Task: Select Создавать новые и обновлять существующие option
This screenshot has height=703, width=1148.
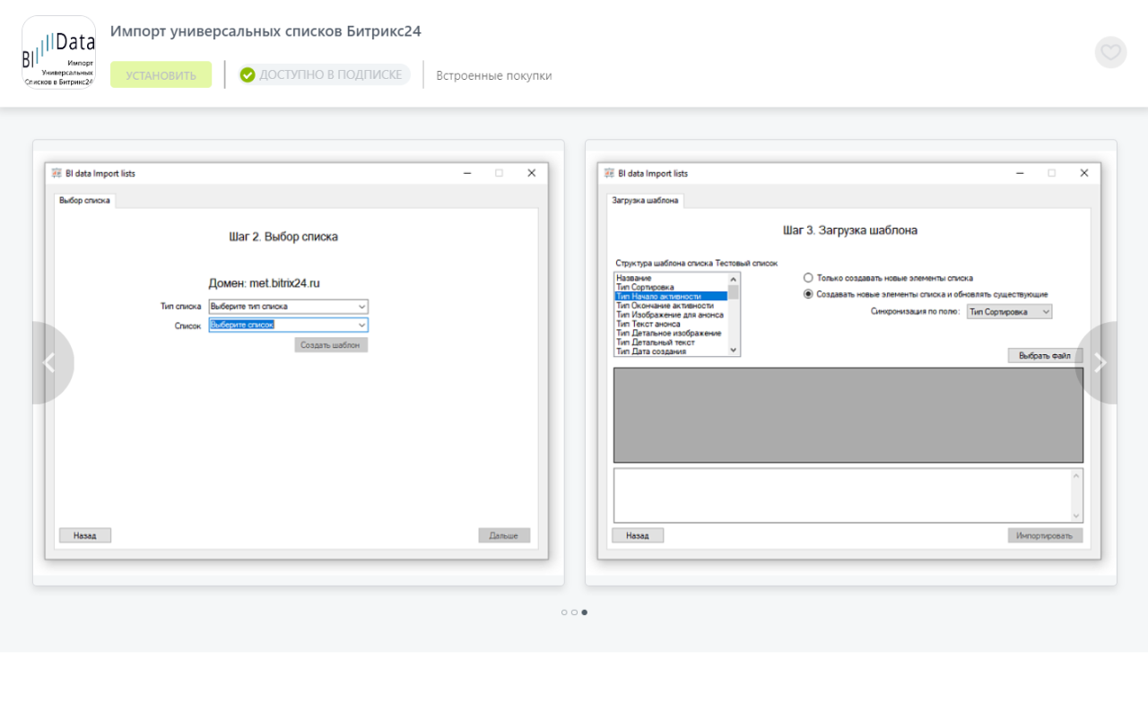Action: [926, 294]
